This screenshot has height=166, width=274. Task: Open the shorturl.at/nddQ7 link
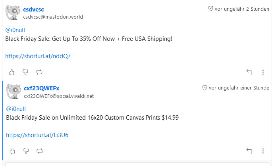pos(38,56)
